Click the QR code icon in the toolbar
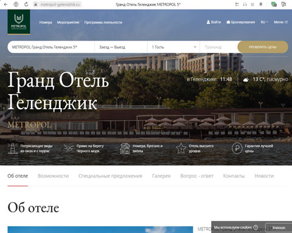Viewport: 292px width, 233px height. point(237,4)
